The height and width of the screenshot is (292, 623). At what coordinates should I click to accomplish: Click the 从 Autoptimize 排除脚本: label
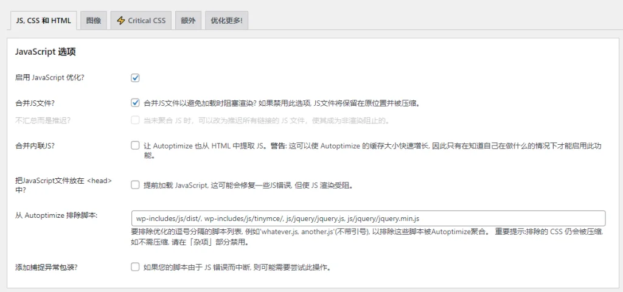[x=56, y=216]
